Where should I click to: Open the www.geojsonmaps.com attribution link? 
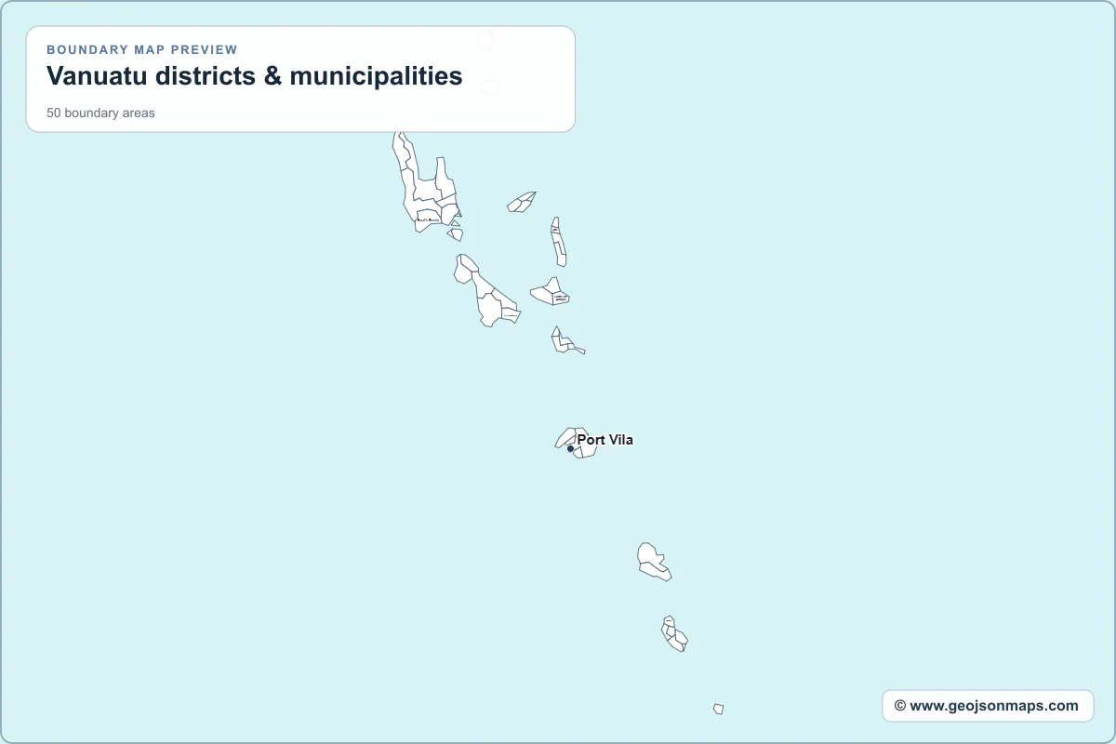pyautogui.click(x=988, y=706)
